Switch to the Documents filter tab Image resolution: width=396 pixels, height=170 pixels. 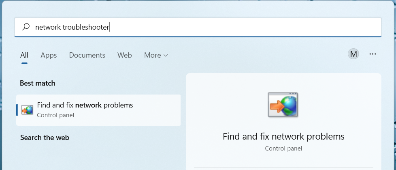[x=87, y=55]
